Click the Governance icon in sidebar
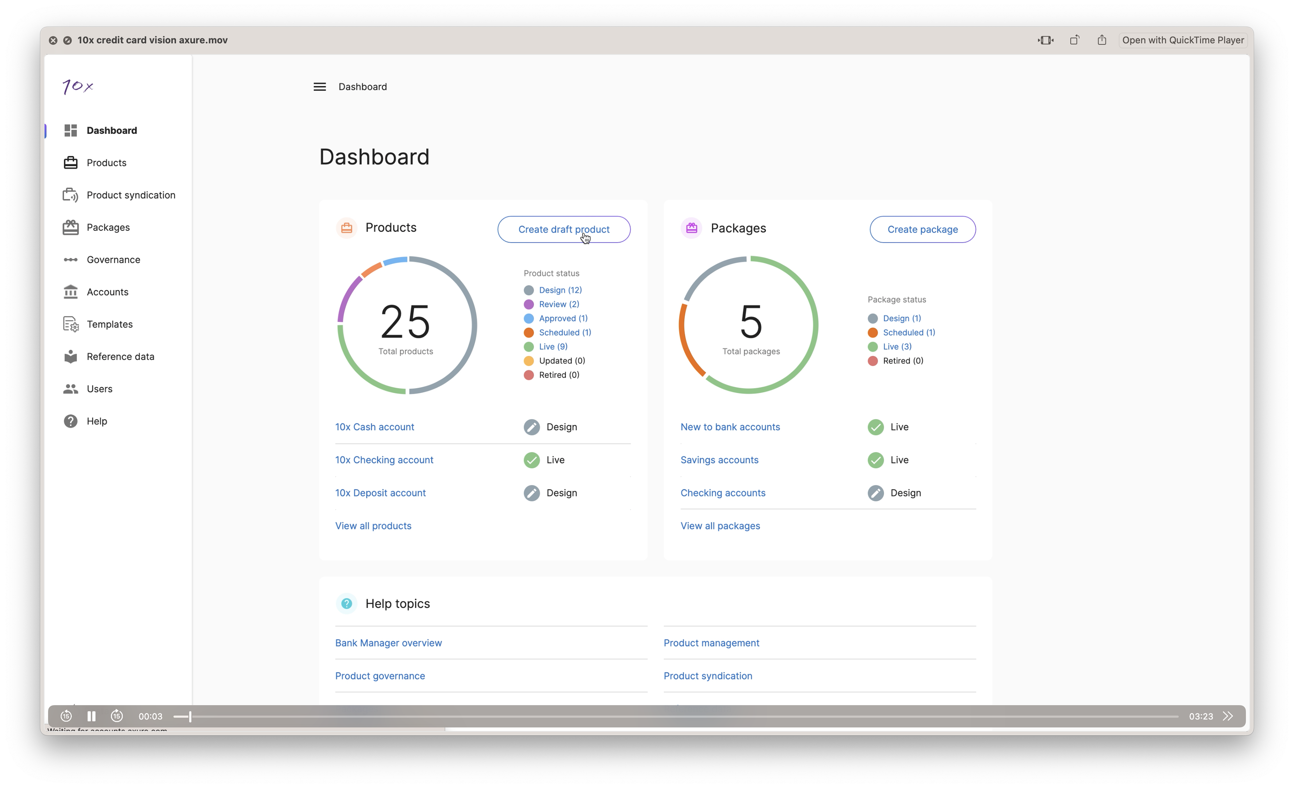Screen dimensions: 1294x788 coord(70,259)
